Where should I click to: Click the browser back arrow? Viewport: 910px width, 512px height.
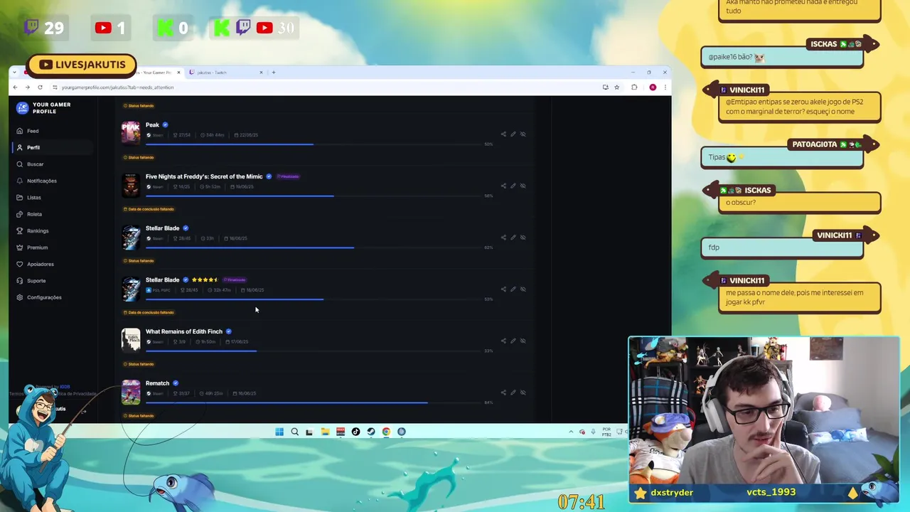coord(15,87)
